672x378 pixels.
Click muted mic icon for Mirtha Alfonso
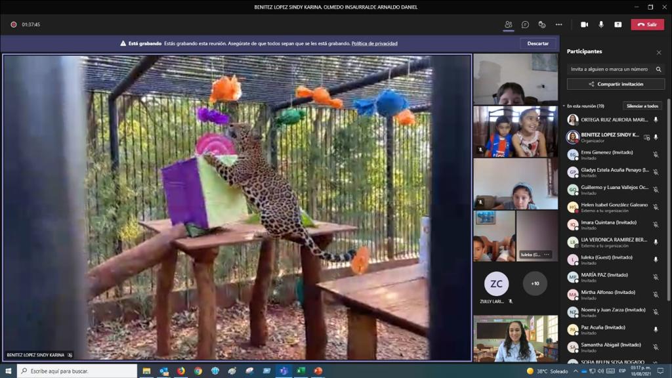[x=656, y=295]
